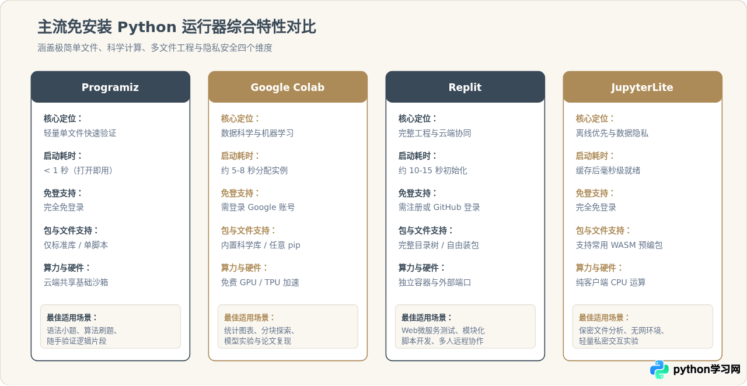This screenshot has height=386, width=747.
Task: Click '保密文件分析、无网环境、' scenario line
Action: [x=622, y=330]
